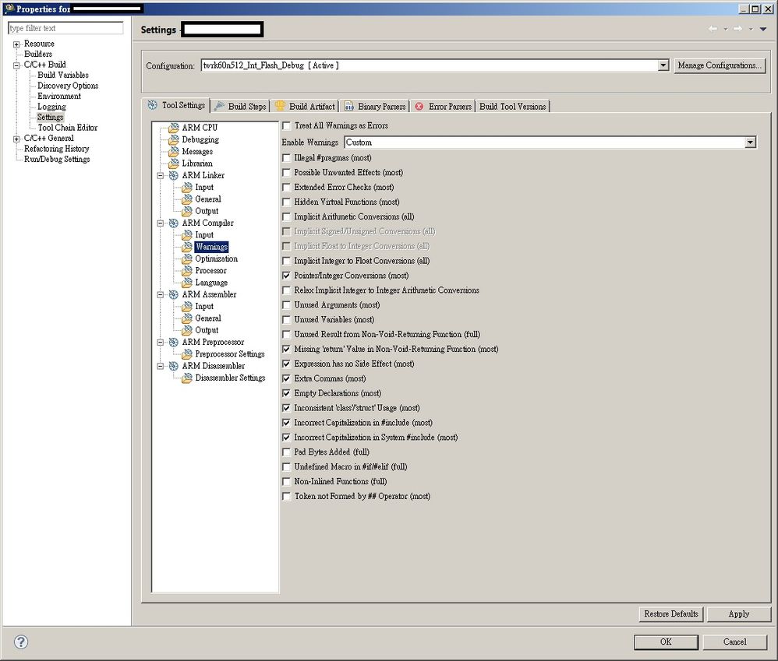
Task: Collapse the ARM Compiler node
Action: 161,223
